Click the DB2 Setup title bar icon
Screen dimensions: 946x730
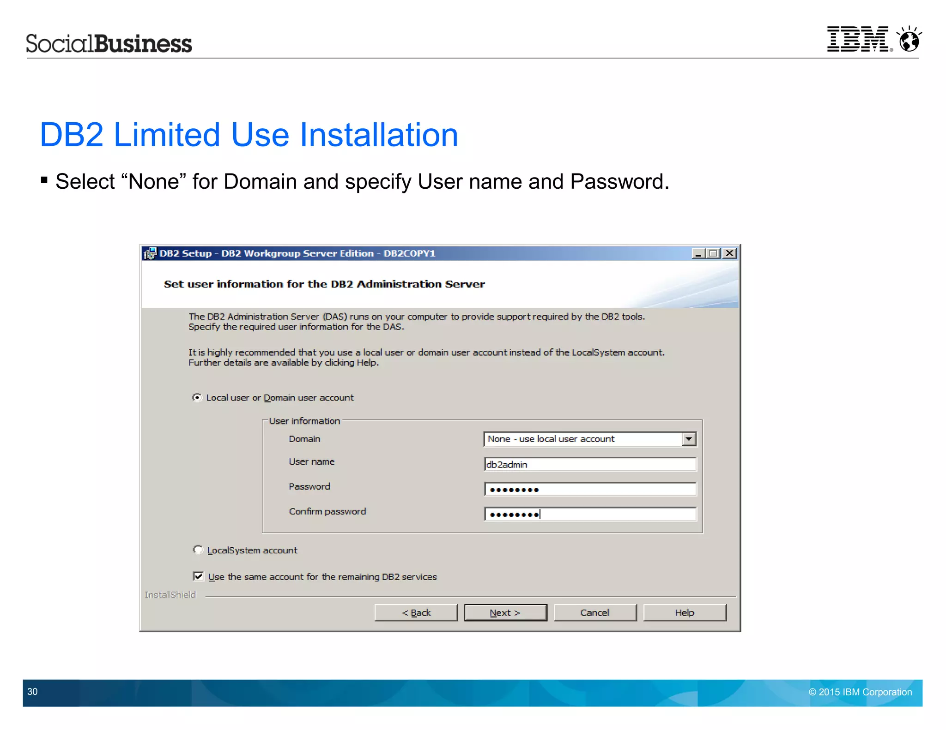tap(150, 253)
